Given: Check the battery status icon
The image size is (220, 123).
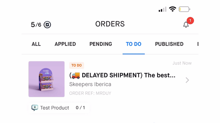Looking at the screenshot, I should click(x=184, y=9).
